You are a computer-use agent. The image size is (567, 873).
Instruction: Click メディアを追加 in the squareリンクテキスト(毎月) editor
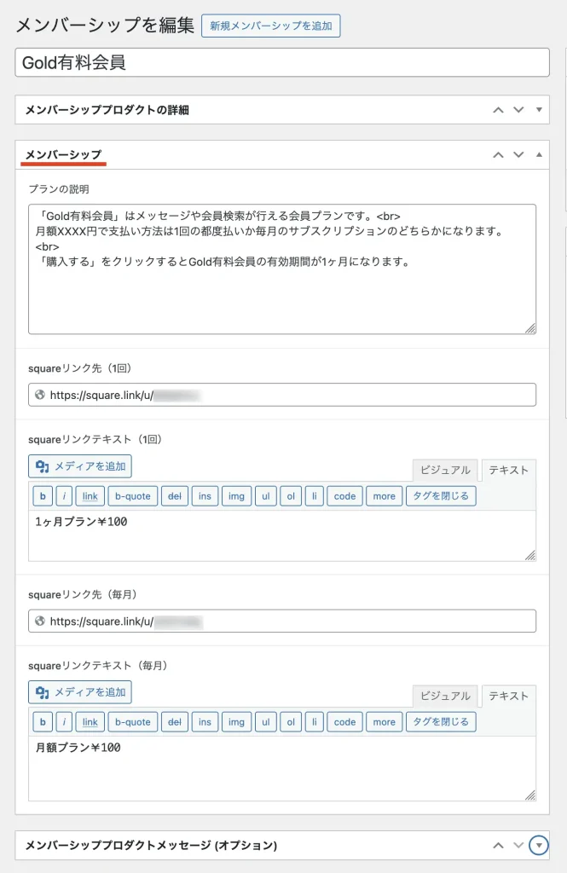tap(80, 692)
